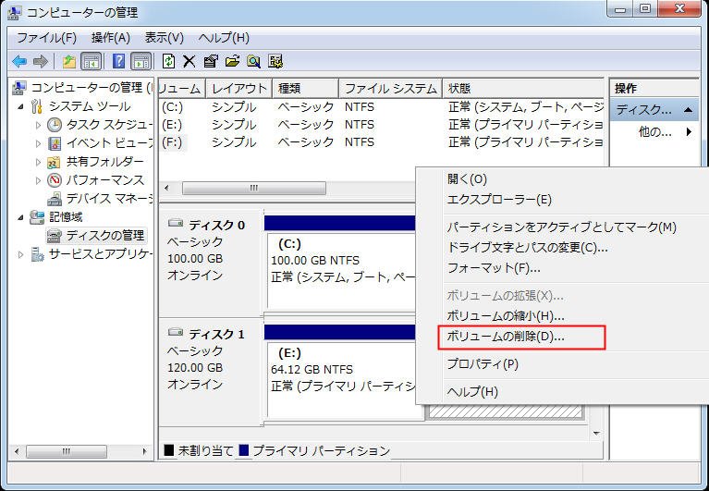Click the 共有フォルダー icon
This screenshot has height=491, width=709.
54,162
